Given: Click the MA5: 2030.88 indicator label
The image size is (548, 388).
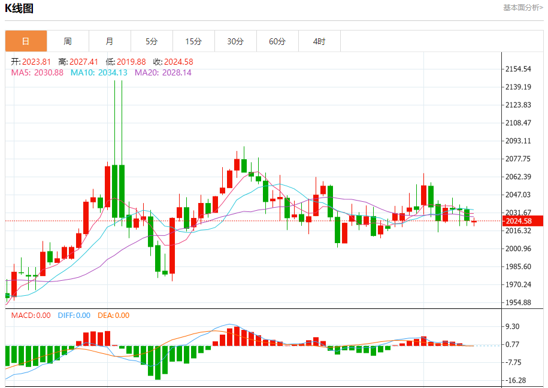Looking at the screenshot, I should (x=37, y=72).
